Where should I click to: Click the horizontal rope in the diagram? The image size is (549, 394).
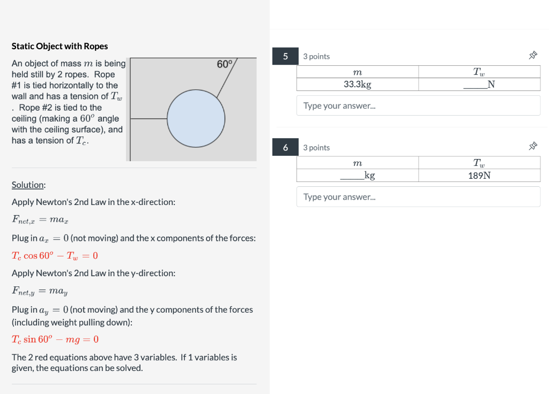tap(149, 118)
